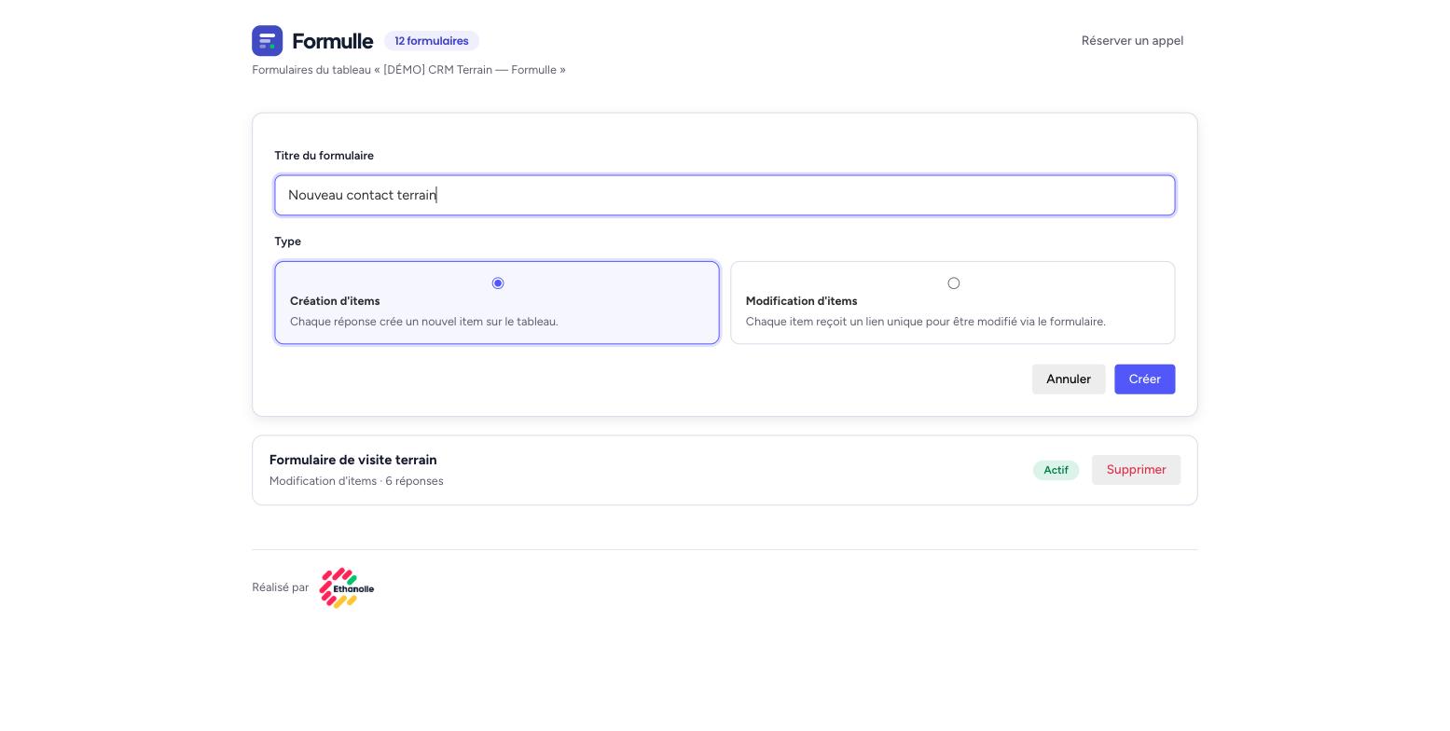Click the board subtitle 'Formulaires du tableau' text
Screen dimensions: 1450x731
tap(408, 70)
